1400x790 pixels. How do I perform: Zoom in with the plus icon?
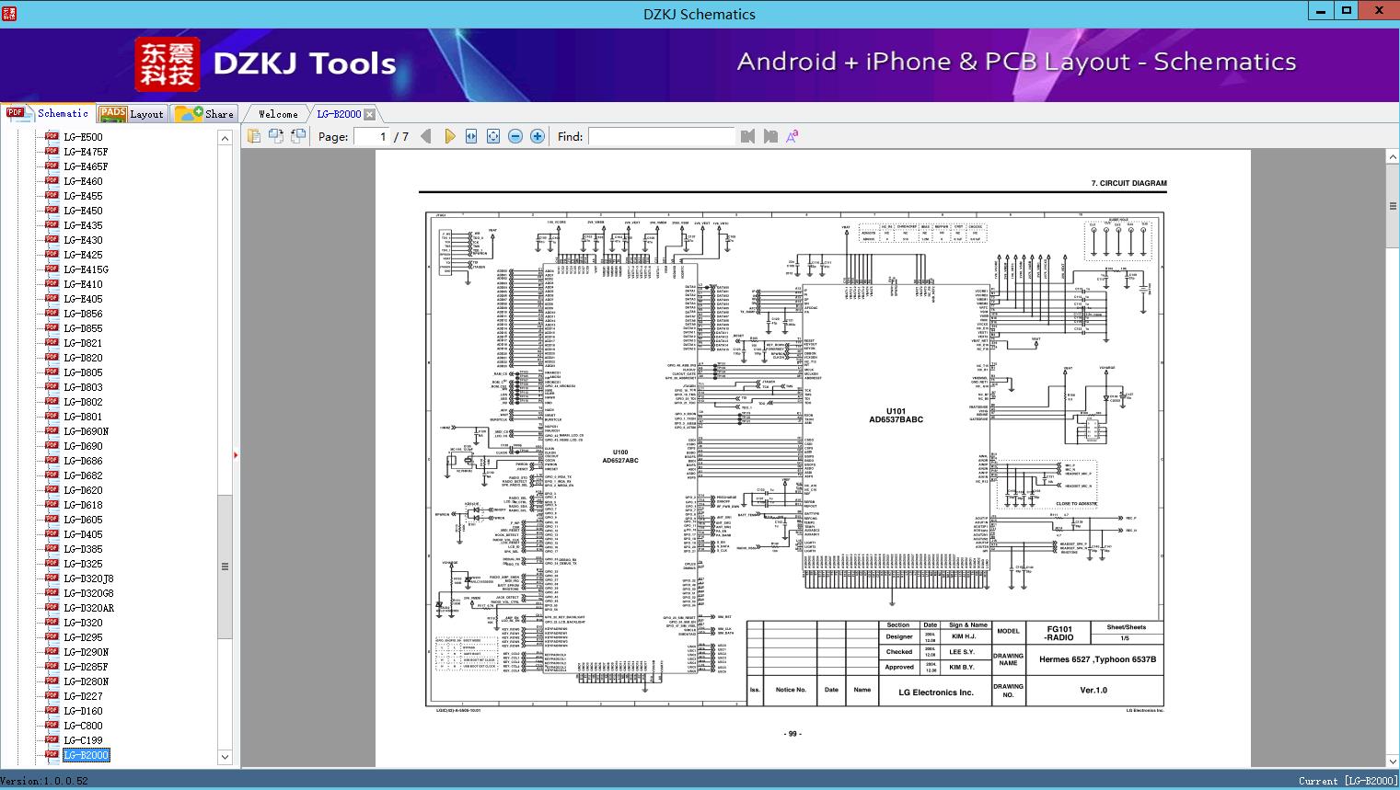[x=538, y=136]
